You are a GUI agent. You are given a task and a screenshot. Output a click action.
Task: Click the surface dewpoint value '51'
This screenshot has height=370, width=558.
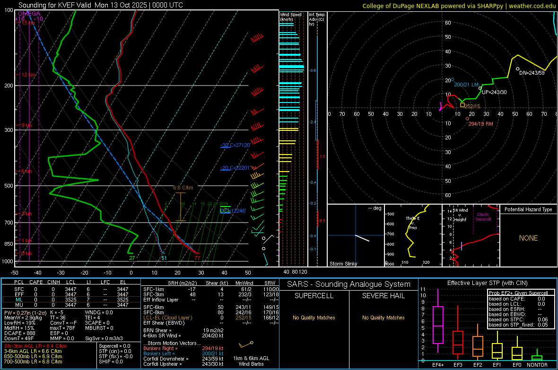[164, 258]
